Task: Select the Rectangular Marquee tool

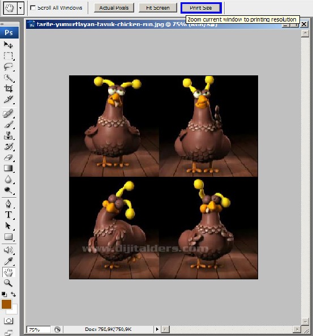Action: (x=8, y=56)
